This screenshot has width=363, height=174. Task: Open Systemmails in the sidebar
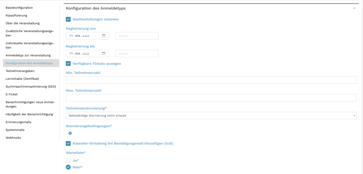tap(15, 130)
